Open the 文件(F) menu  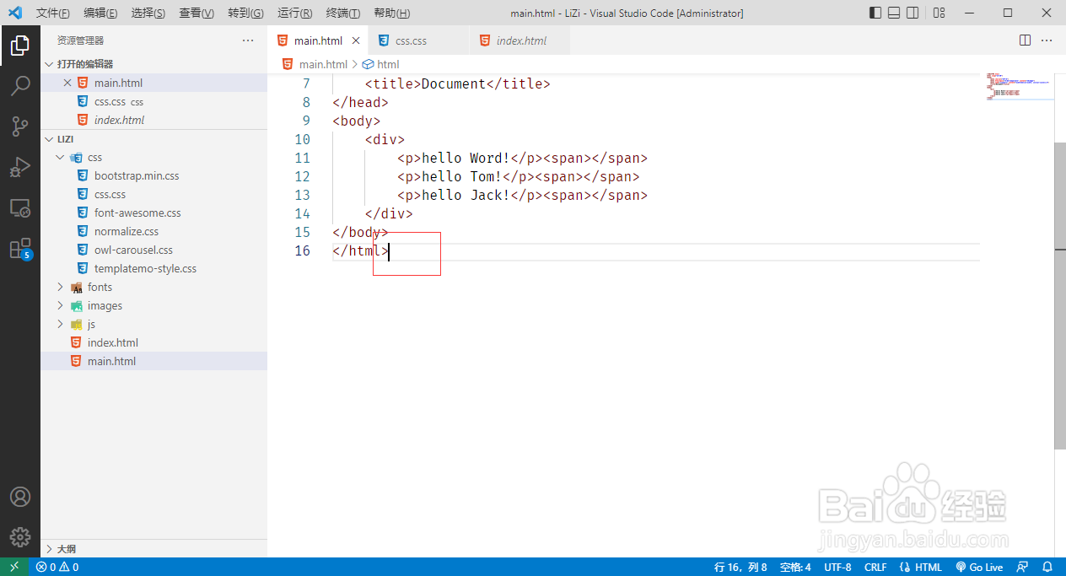(53, 13)
